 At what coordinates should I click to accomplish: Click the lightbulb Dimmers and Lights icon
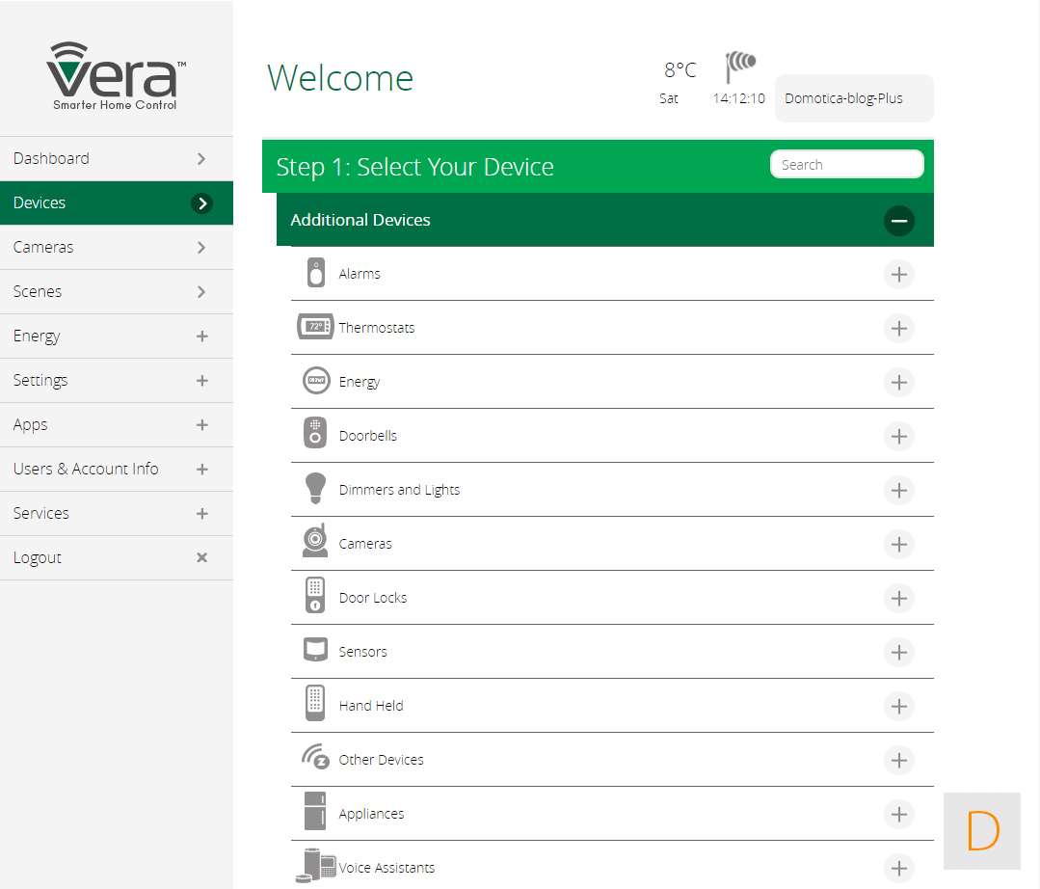pyautogui.click(x=315, y=489)
